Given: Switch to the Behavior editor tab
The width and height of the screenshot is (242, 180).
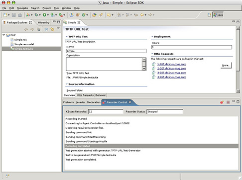Looking at the screenshot, I should pyautogui.click(x=101, y=95).
